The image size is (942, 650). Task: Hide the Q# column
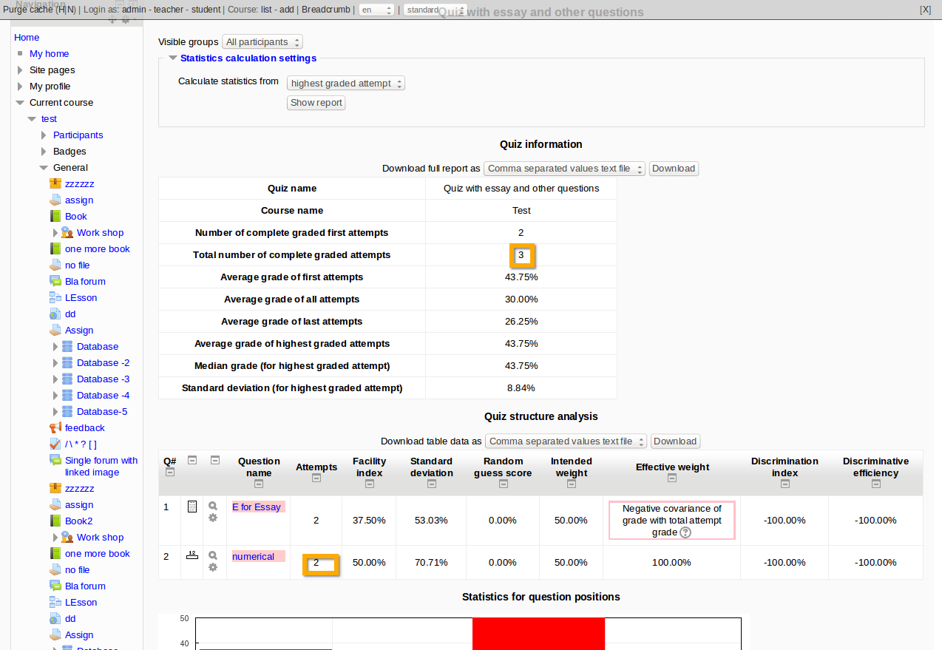(x=170, y=472)
